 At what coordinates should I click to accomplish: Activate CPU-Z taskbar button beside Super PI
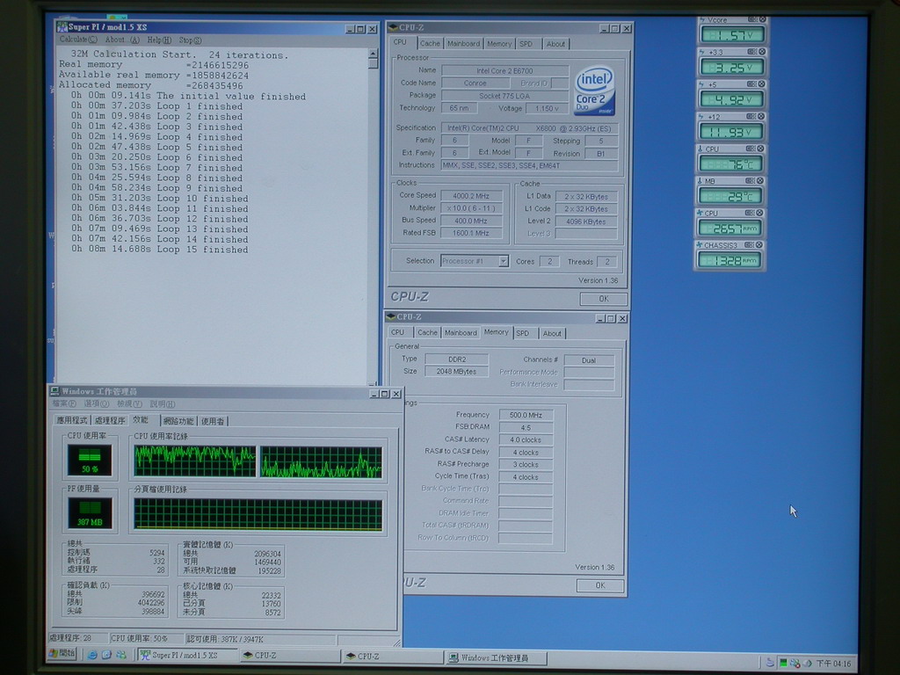coord(289,656)
